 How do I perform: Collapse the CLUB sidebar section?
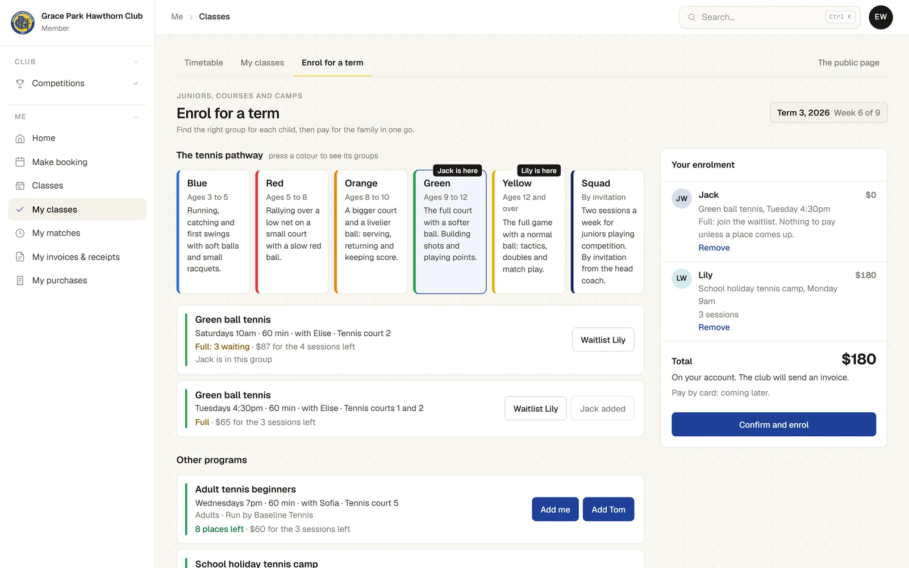click(x=136, y=62)
